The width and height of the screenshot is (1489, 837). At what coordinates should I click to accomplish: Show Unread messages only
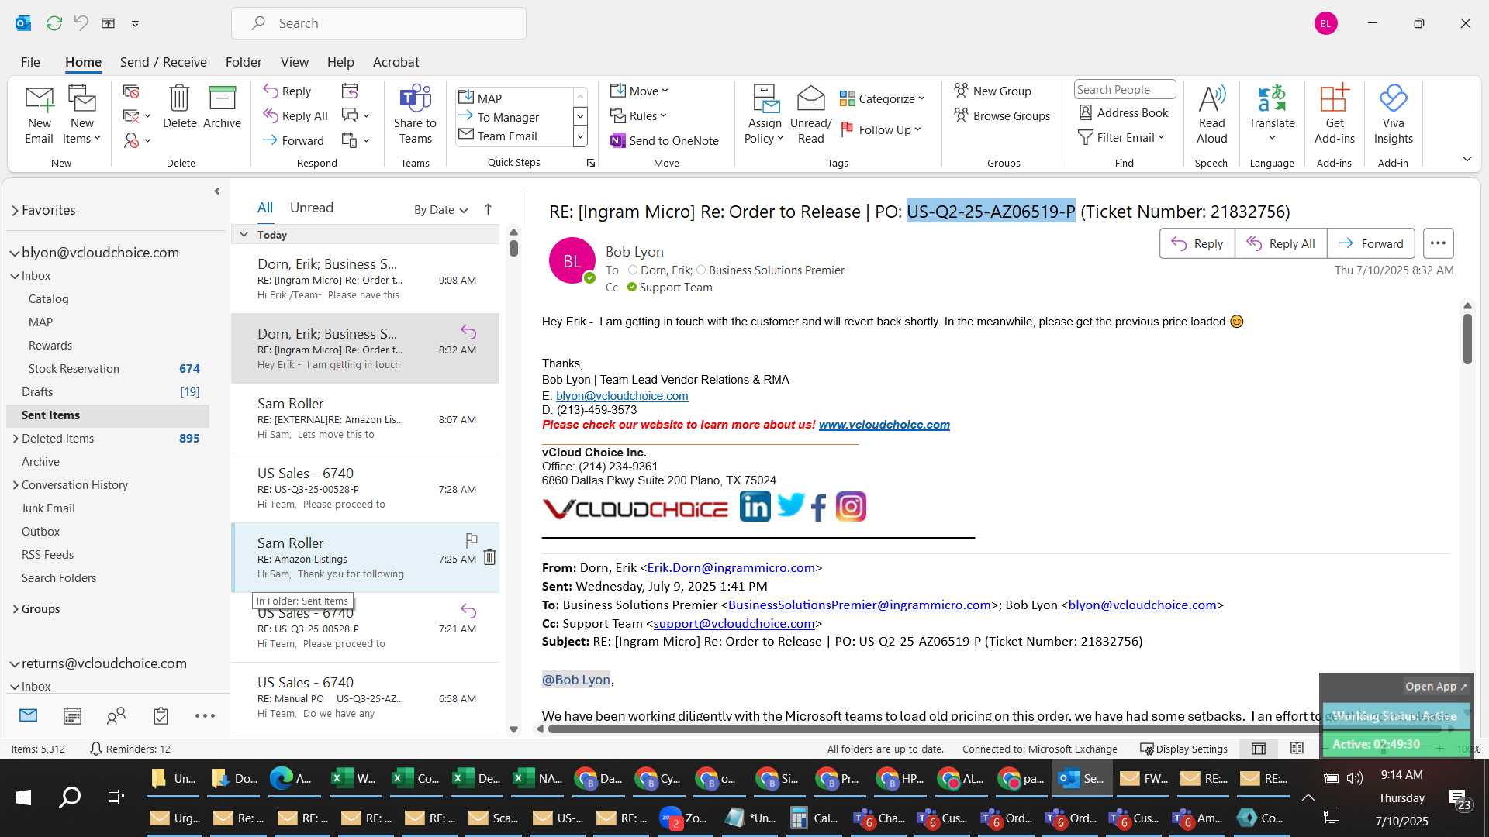coord(312,208)
